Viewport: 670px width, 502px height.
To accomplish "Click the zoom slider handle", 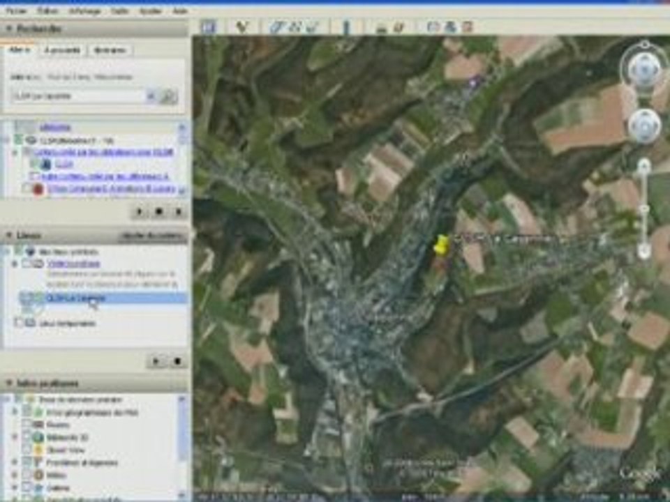I will tap(645, 208).
